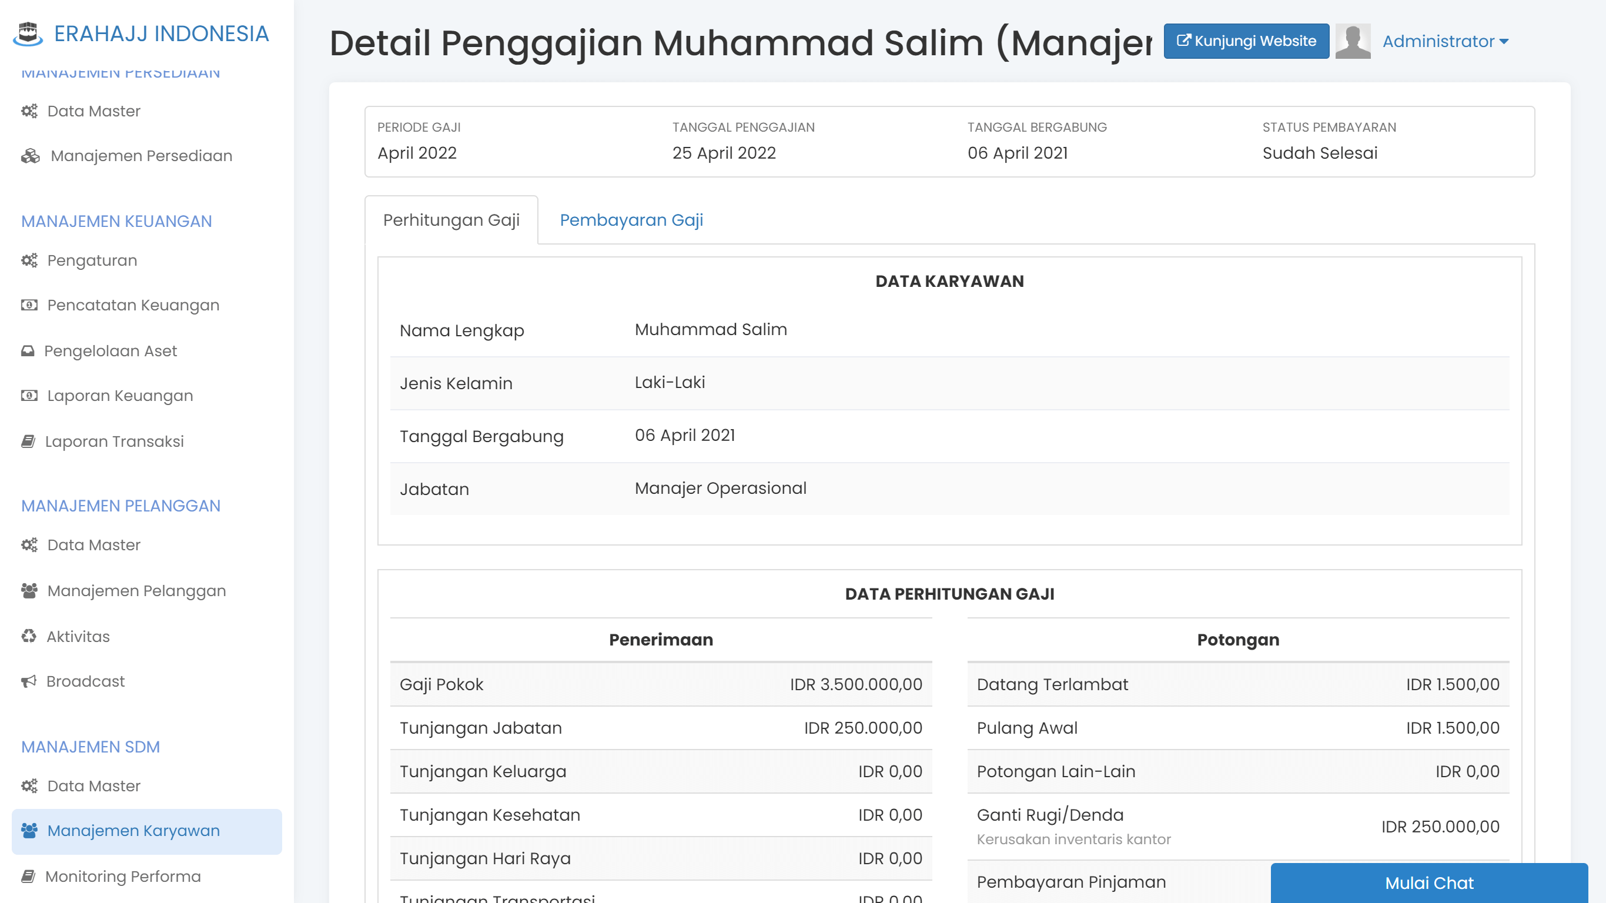Click the Kunjungi Website external-link icon

[x=1185, y=41]
